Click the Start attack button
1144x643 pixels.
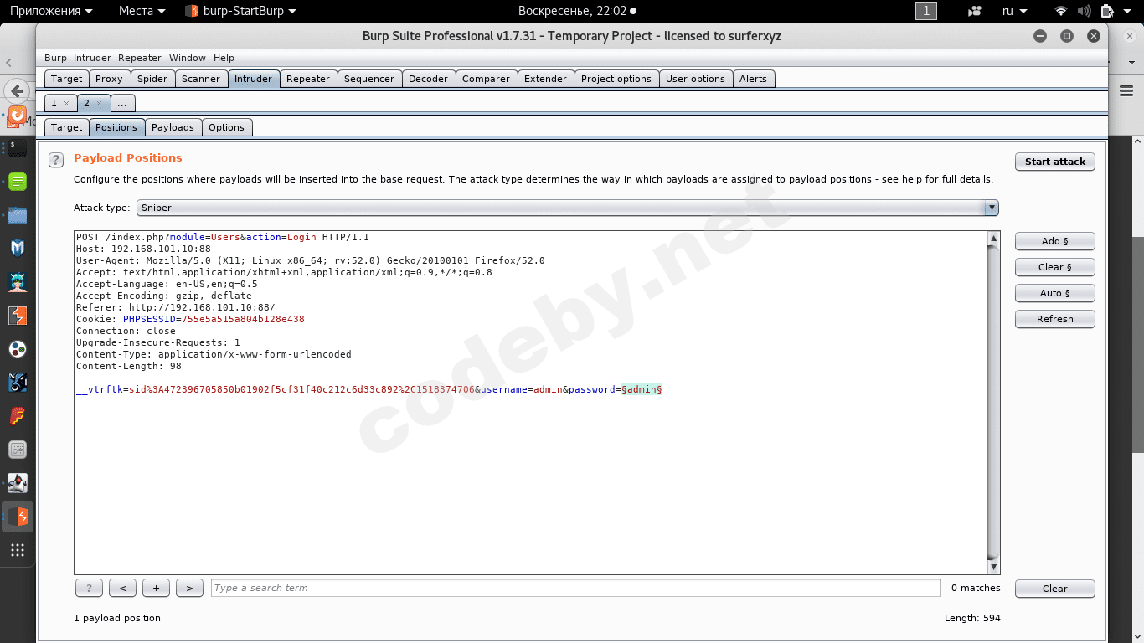click(1054, 162)
